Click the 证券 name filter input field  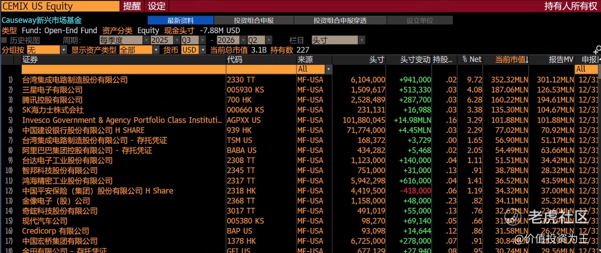coord(123,69)
